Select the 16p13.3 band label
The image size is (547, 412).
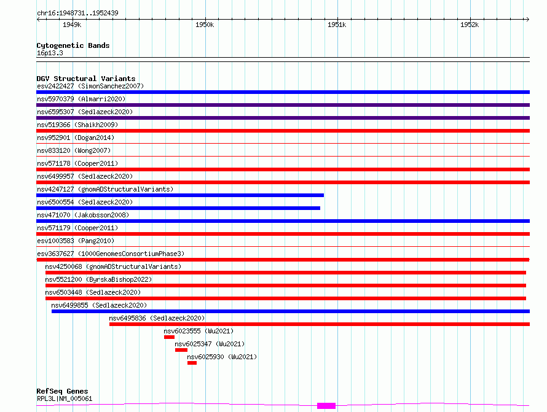(50, 53)
